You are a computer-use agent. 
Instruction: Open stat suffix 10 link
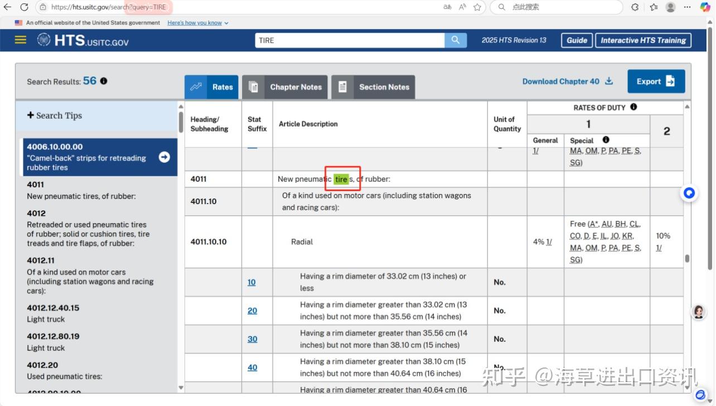(251, 282)
